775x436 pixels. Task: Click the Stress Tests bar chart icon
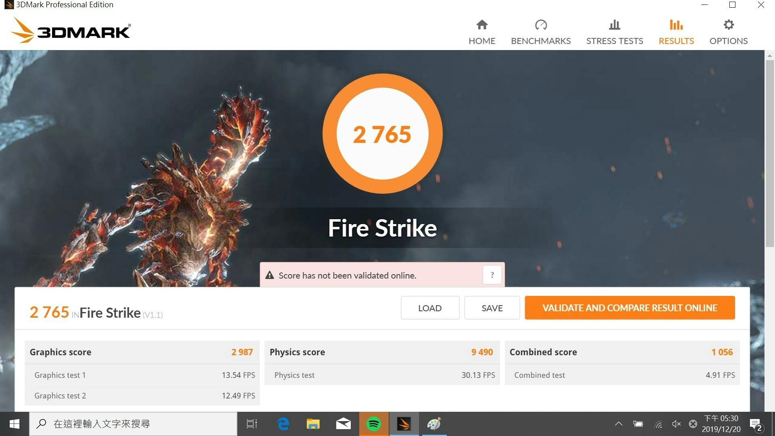pos(614,25)
